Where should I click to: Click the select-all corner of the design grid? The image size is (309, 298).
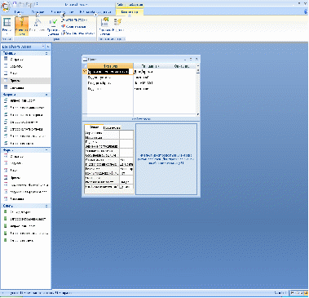pos(85,66)
